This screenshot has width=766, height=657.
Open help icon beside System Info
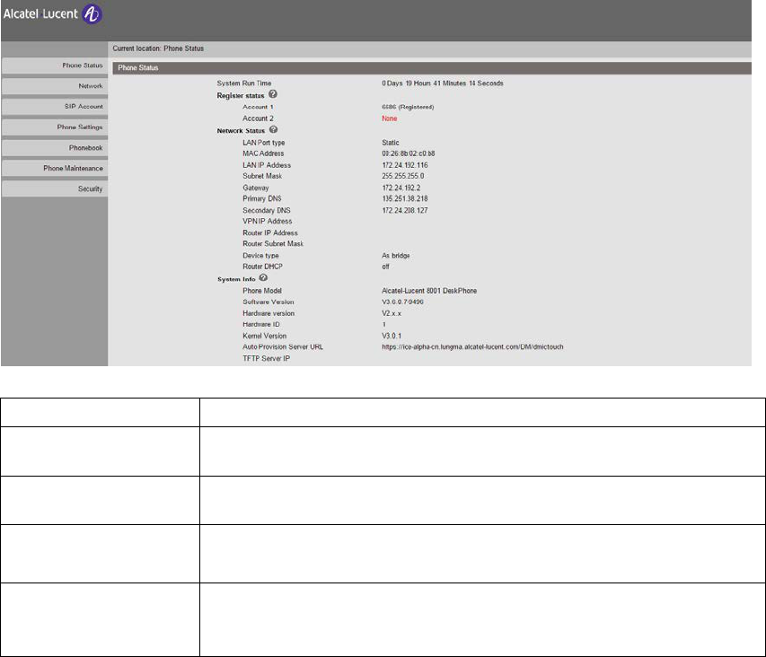263,277
